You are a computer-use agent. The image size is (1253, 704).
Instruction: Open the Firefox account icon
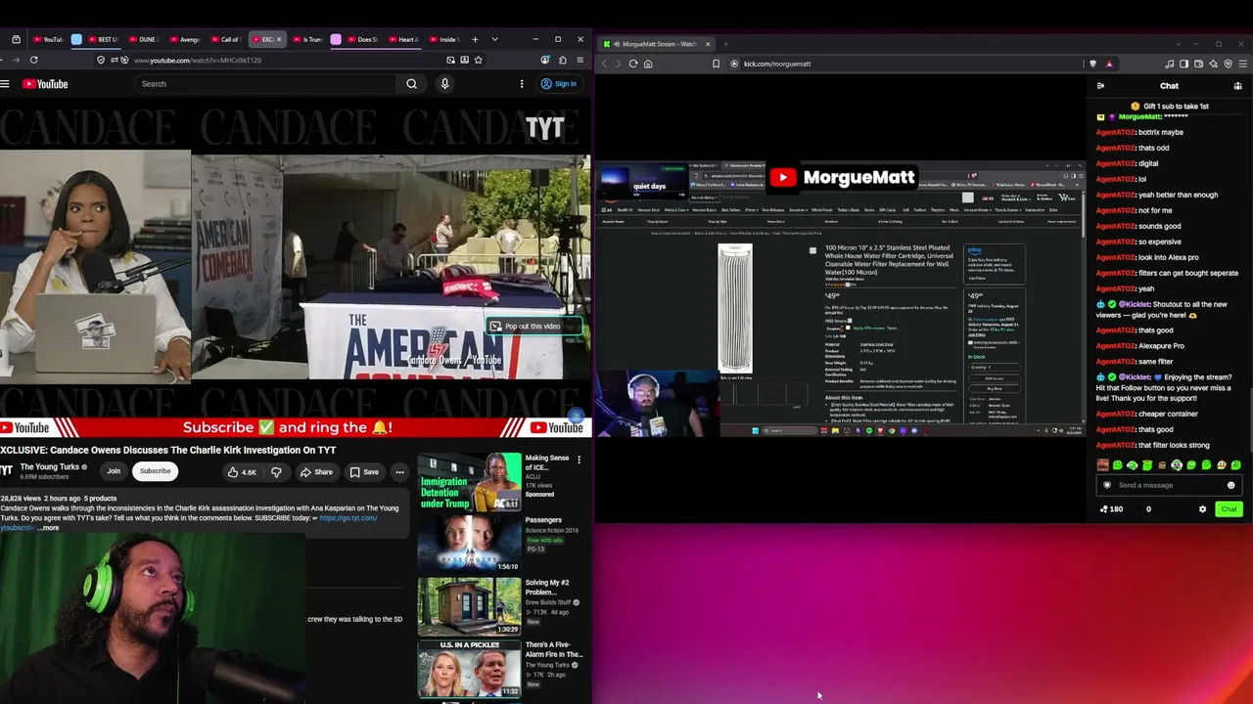[545, 60]
